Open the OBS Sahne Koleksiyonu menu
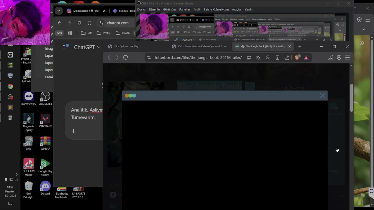374x210 pixels. (216, 9)
